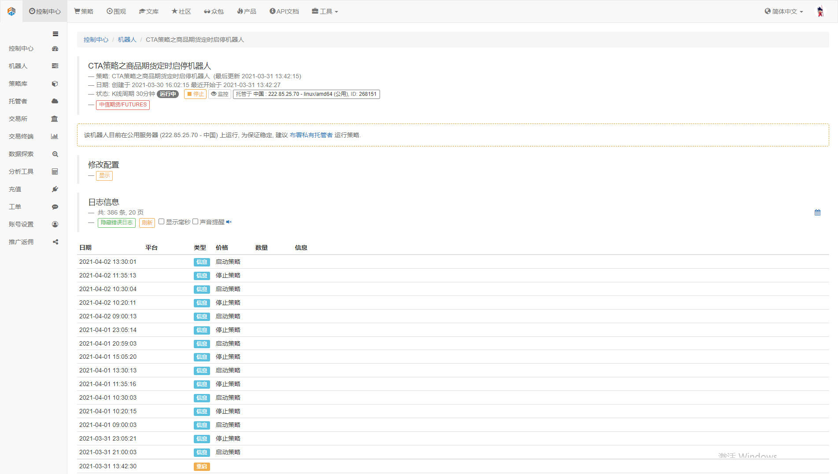
Task: Open the 简体中文 language dropdown
Action: pos(784,11)
